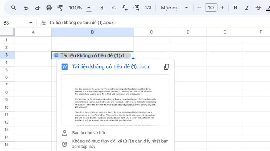Select column D header

click(188, 32)
